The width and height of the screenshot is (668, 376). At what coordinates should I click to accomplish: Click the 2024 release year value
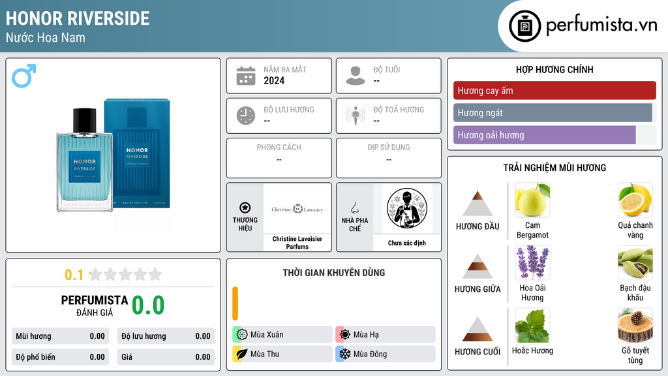(x=274, y=80)
